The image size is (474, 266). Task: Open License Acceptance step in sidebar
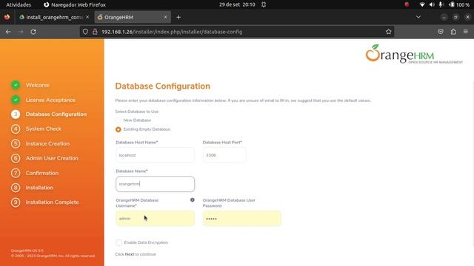click(x=50, y=100)
